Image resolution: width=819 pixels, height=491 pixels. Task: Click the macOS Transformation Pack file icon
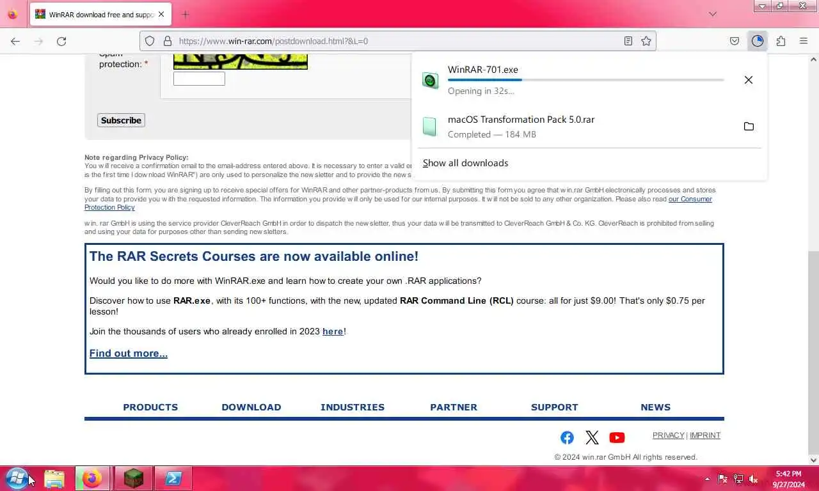430,126
